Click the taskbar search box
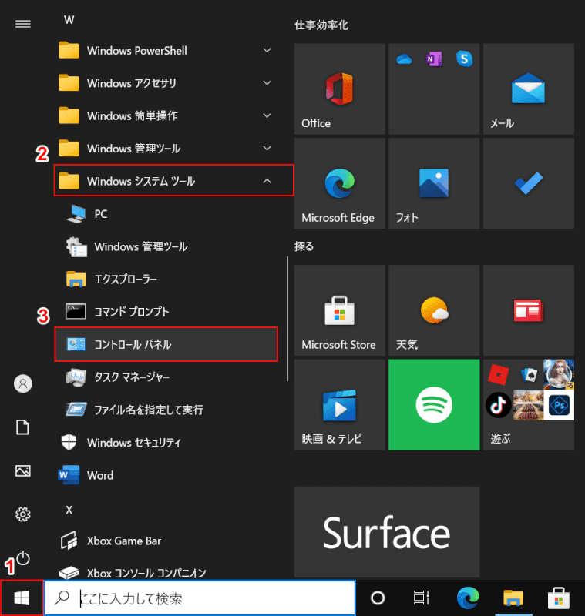 click(x=200, y=598)
